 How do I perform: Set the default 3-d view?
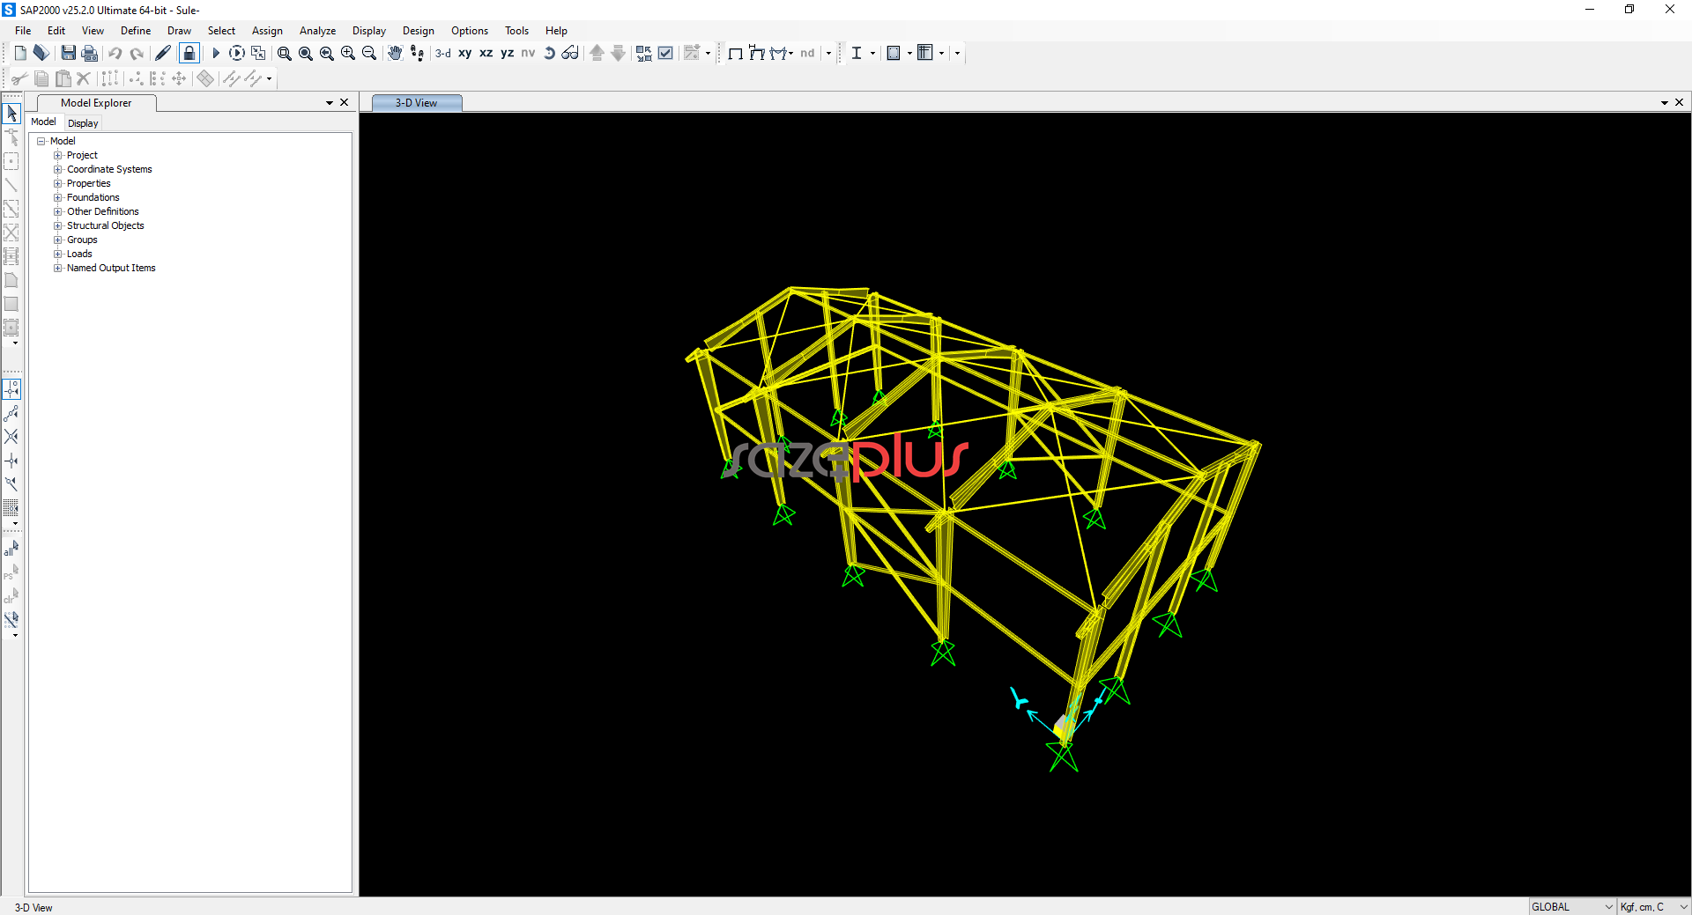(x=443, y=53)
